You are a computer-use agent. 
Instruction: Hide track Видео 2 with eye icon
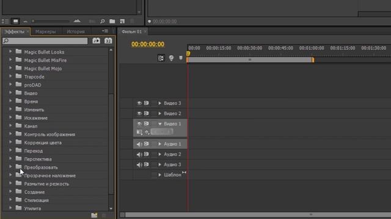(x=139, y=114)
